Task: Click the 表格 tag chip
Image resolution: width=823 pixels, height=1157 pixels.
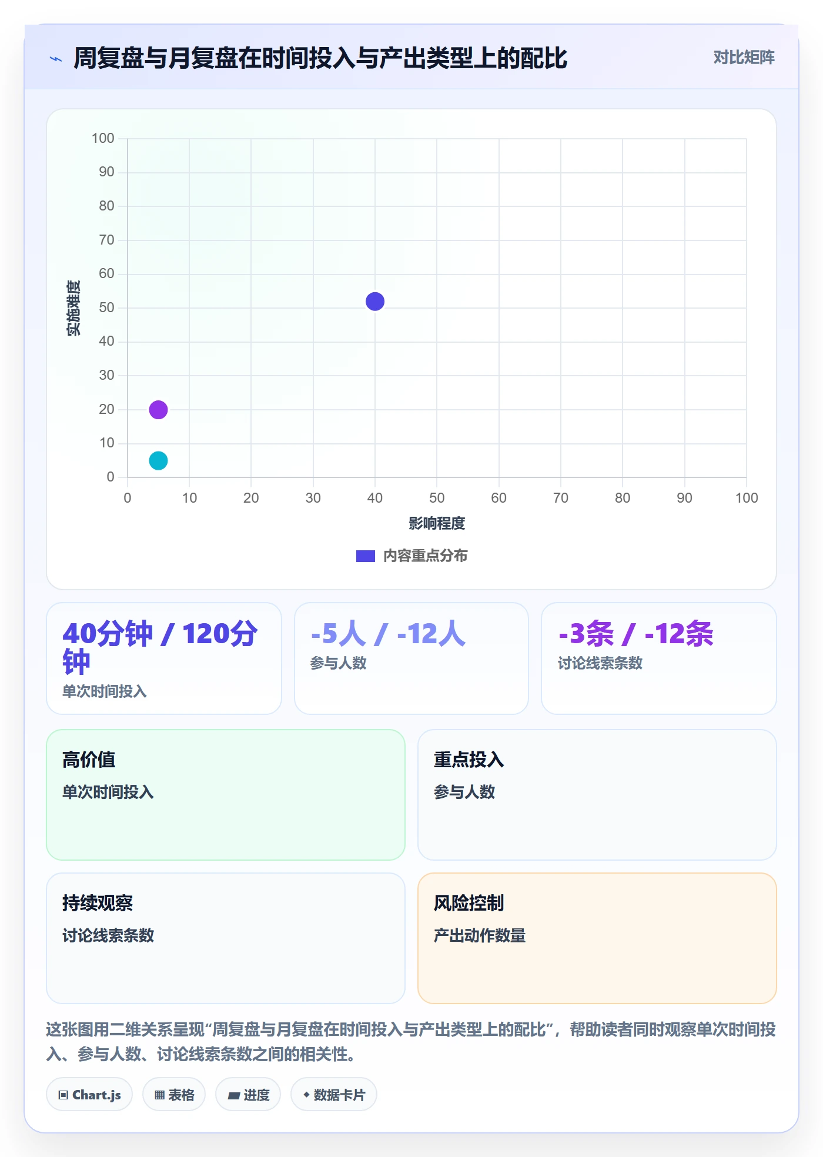Action: 174,1095
